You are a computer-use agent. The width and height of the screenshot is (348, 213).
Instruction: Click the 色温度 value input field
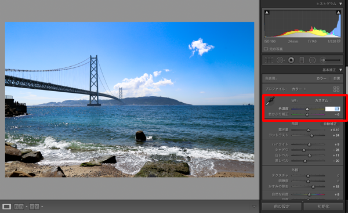pyautogui.click(x=332, y=109)
